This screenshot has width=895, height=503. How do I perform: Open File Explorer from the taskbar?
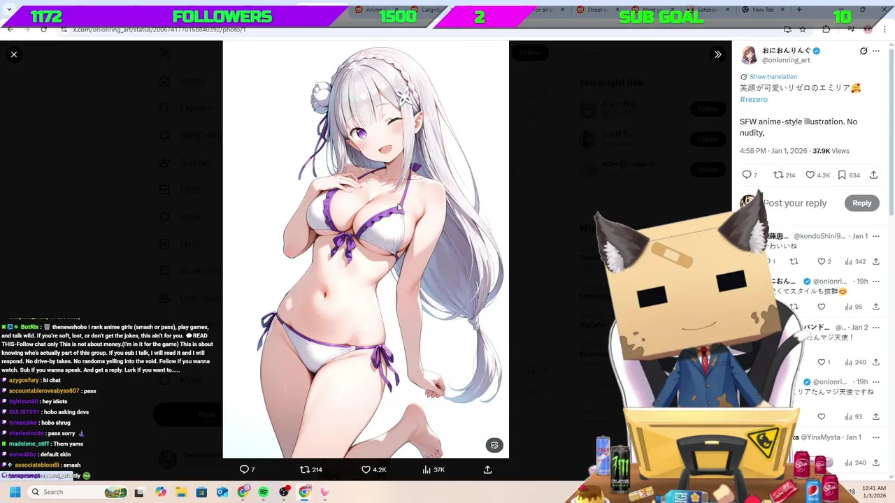tap(181, 492)
